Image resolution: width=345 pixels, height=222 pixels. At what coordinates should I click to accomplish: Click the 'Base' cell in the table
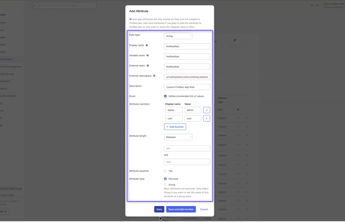220,109
